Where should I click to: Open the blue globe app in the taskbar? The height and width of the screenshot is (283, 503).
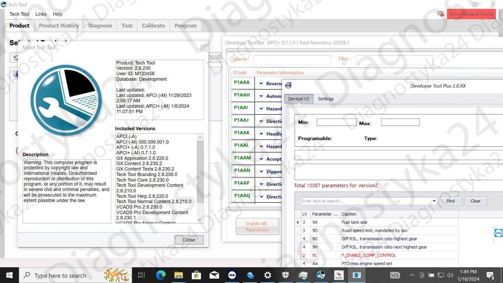pos(250,275)
